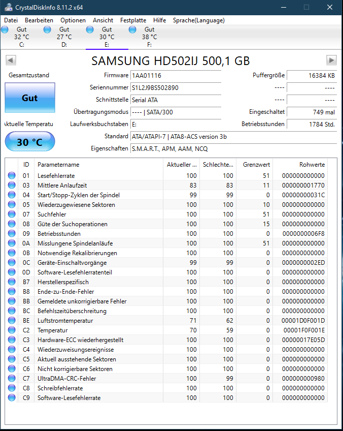Click the Firmware field 1AA01116

176,76
